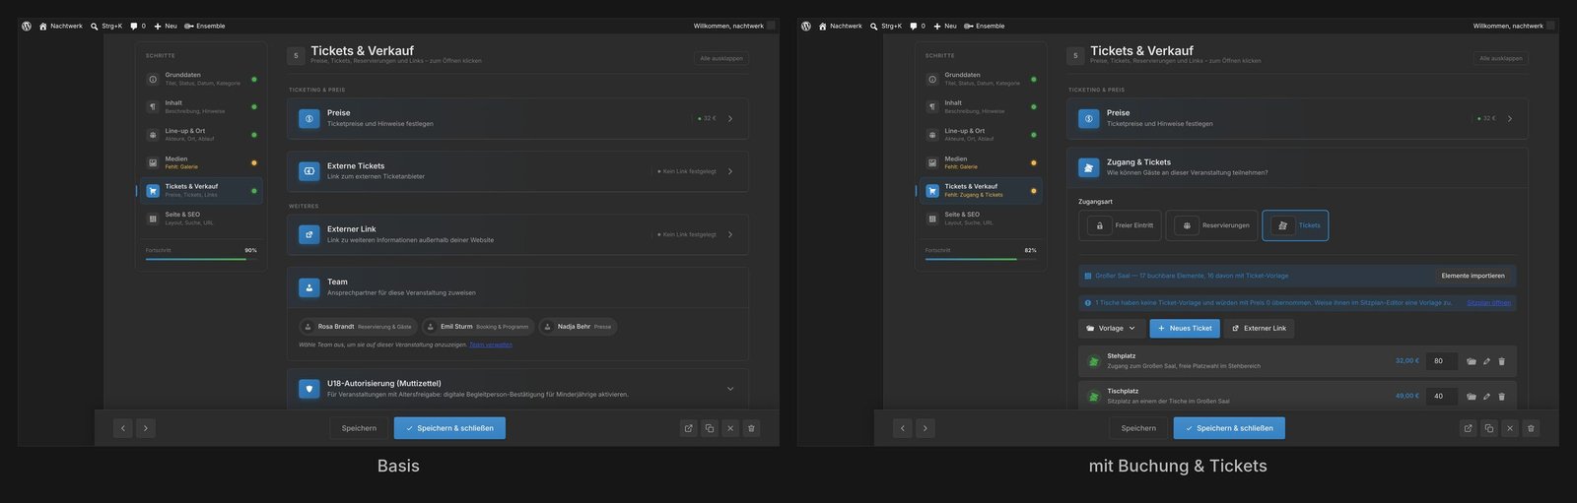
Task: Open Nachtwerk home icon in Basis panel
Action: point(42,27)
